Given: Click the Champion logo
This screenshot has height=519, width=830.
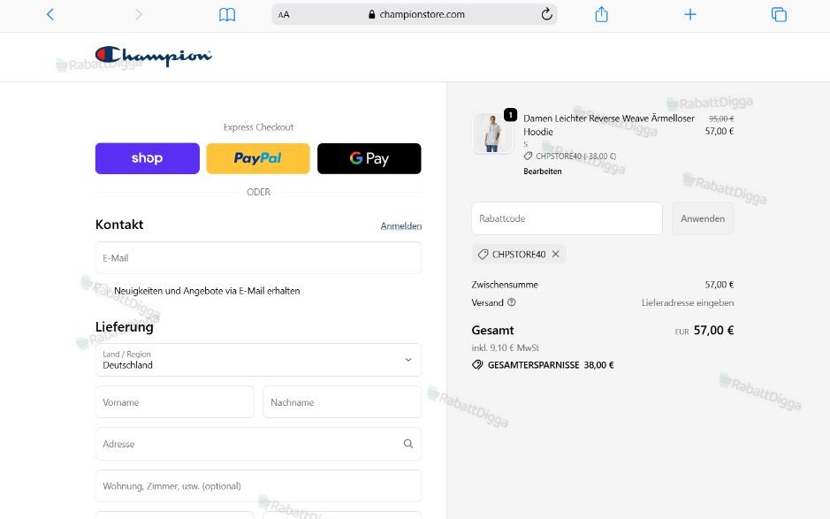Looking at the screenshot, I should pyautogui.click(x=154, y=56).
